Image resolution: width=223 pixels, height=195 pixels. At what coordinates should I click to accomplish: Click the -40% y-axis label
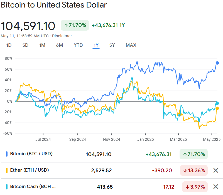tap(8, 123)
